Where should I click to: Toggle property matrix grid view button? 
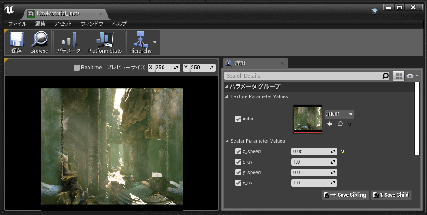(399, 76)
